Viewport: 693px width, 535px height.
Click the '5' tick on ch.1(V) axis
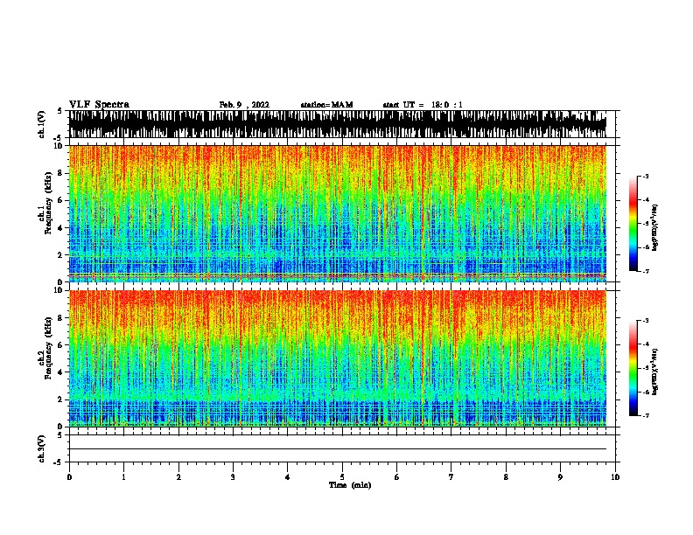[x=60, y=111]
